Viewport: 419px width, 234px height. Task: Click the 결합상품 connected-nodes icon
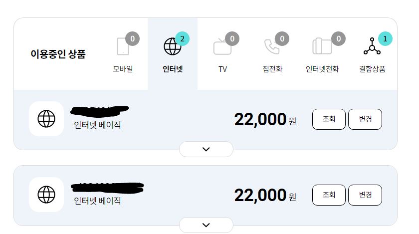[x=372, y=46]
